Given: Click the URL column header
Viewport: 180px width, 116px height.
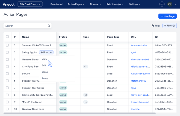Looking at the screenshot, I should click(x=133, y=37).
